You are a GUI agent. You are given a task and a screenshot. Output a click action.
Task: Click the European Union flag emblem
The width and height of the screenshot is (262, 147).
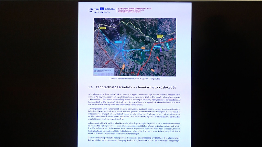click(102, 9)
